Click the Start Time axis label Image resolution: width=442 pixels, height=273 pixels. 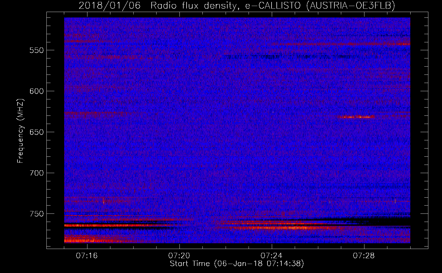pyautogui.click(x=237, y=264)
